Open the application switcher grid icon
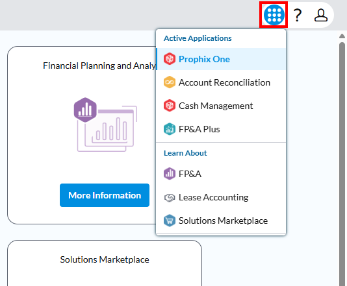347x286 pixels. pyautogui.click(x=274, y=15)
